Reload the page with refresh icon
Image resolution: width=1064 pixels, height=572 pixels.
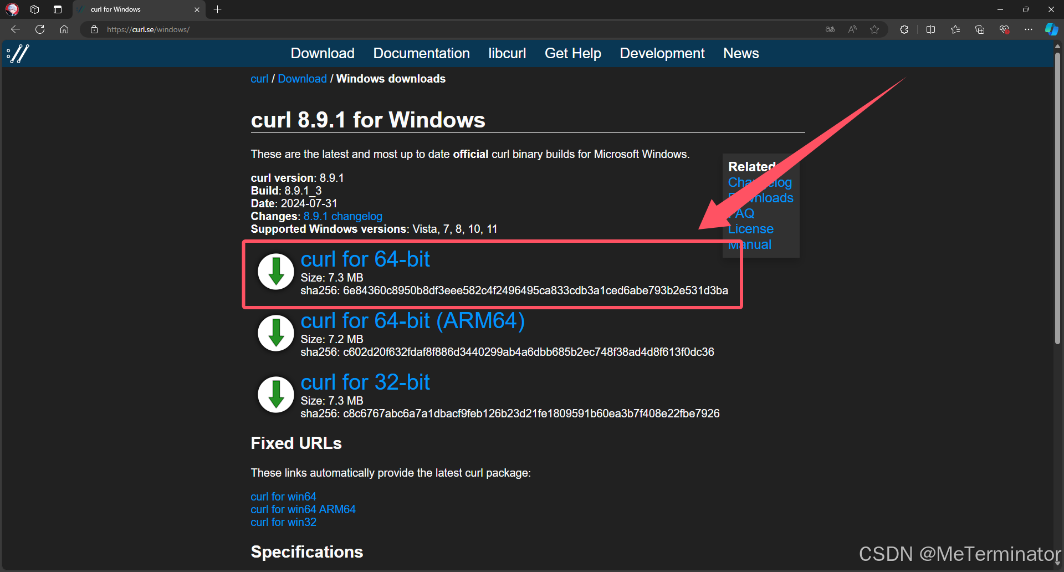click(x=40, y=29)
